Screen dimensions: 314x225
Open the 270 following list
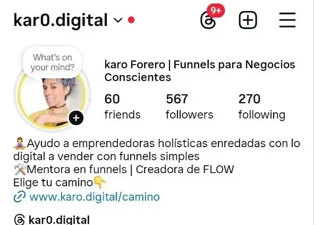(x=262, y=106)
